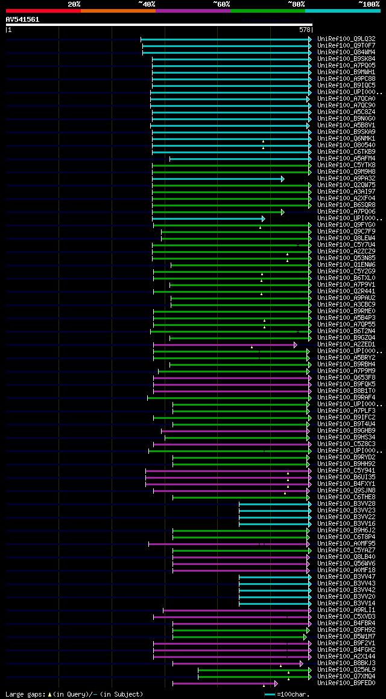Image resolution: width=386 pixels, height=699 pixels.
Task: Select the label UniRef100_Q9C7F9
Action: click(x=346, y=231)
